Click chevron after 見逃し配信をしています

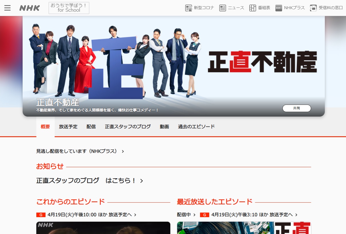coord(123,151)
